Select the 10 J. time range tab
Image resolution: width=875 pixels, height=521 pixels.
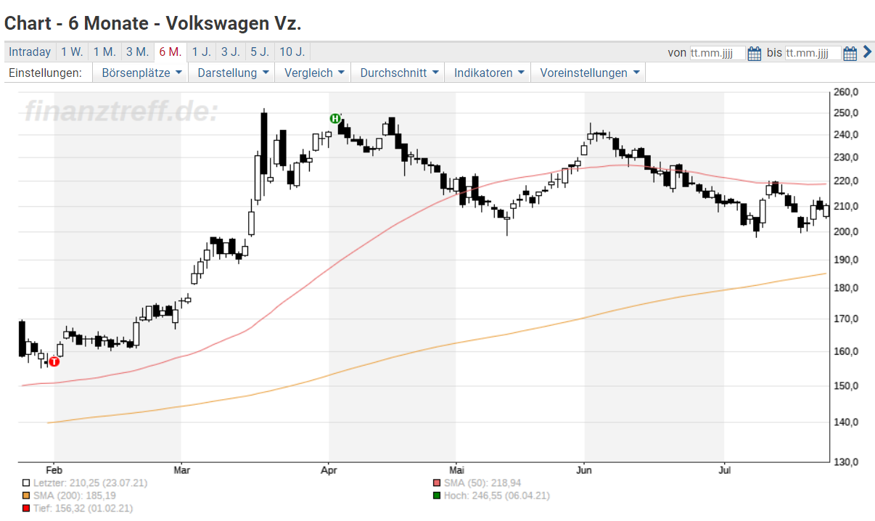pos(292,52)
